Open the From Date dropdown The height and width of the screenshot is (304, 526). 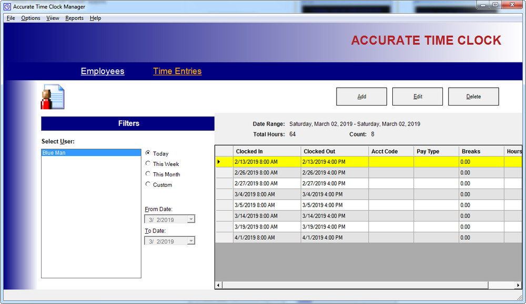(x=191, y=219)
